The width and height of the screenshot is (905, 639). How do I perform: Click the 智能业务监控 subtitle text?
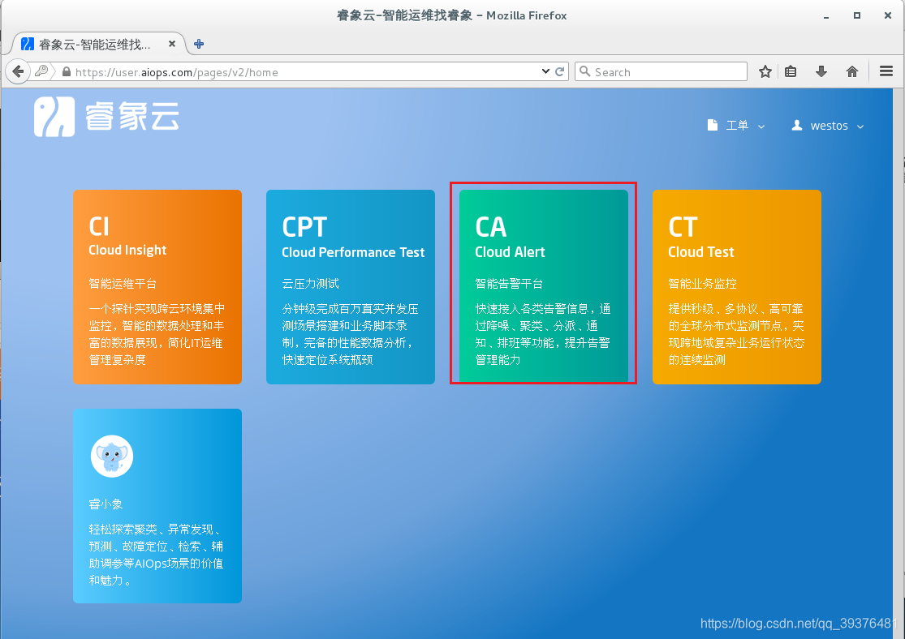pos(702,284)
